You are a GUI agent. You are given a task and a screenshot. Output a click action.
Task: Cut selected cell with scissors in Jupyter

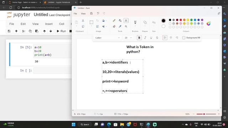click(24, 31)
